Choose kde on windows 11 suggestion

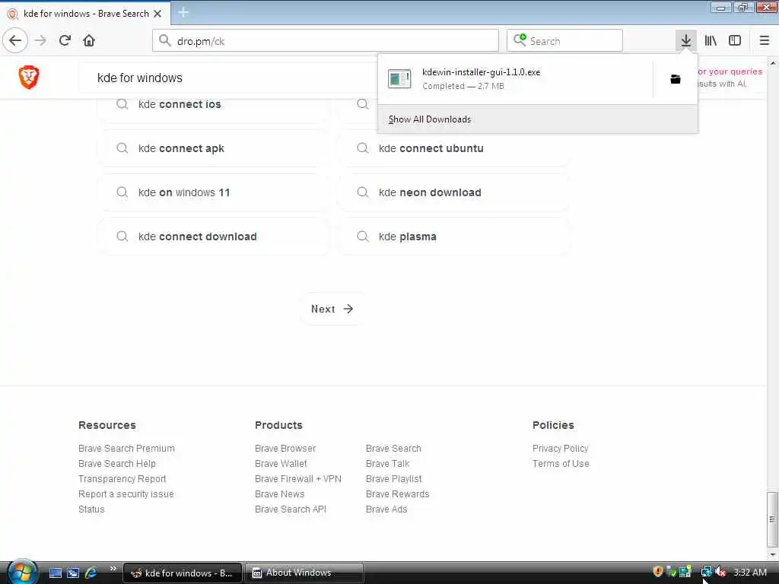[214, 192]
